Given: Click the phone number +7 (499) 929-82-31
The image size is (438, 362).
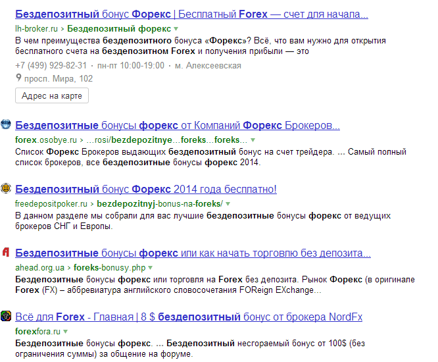Looking at the screenshot, I should (51, 65).
